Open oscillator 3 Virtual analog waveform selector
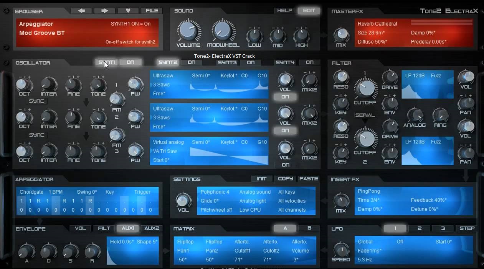This screenshot has width=484, height=269. point(168,142)
